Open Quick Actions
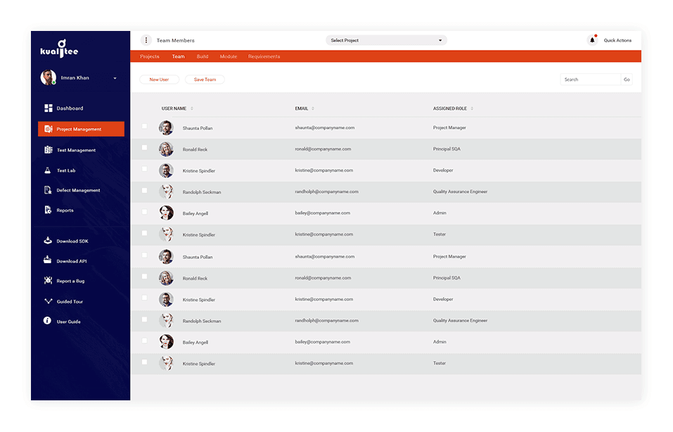This screenshot has width=673, height=432. (617, 40)
